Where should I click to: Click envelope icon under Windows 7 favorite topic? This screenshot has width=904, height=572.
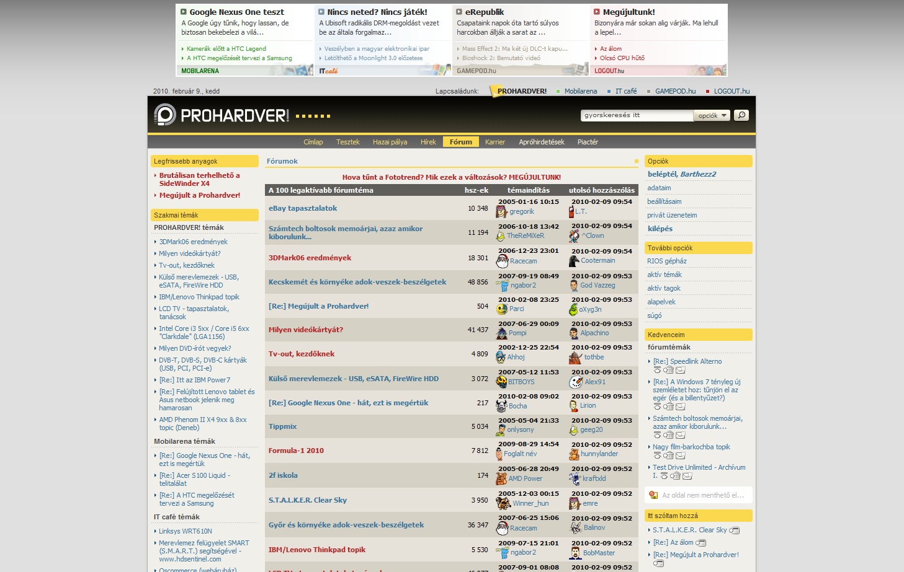(681, 407)
